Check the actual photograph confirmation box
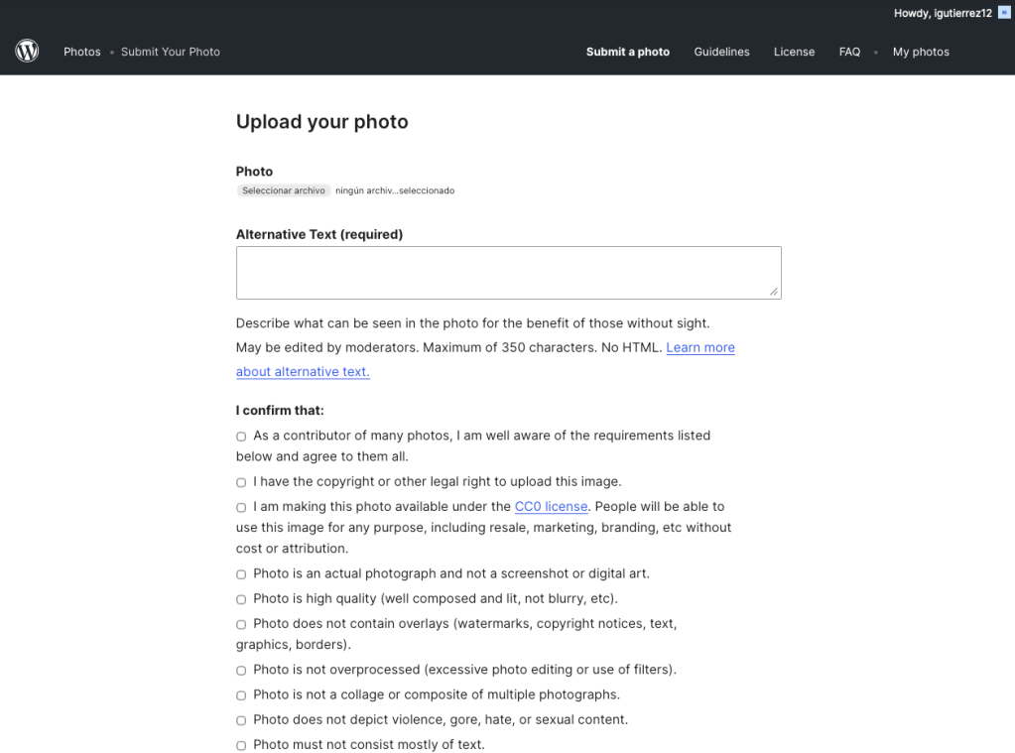The height and width of the screenshot is (753, 1015). [x=241, y=574]
